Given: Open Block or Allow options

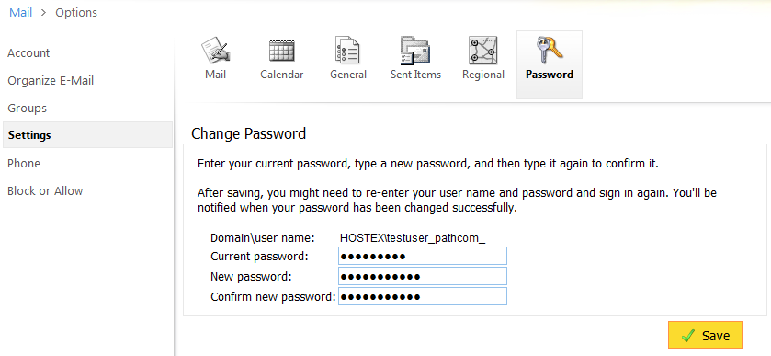Looking at the screenshot, I should click(x=45, y=190).
